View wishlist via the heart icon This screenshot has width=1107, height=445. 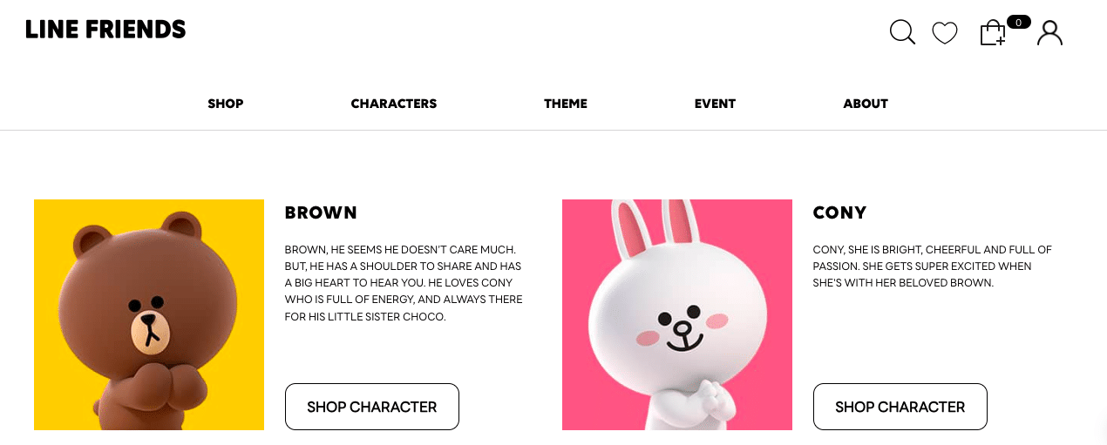pyautogui.click(x=945, y=33)
